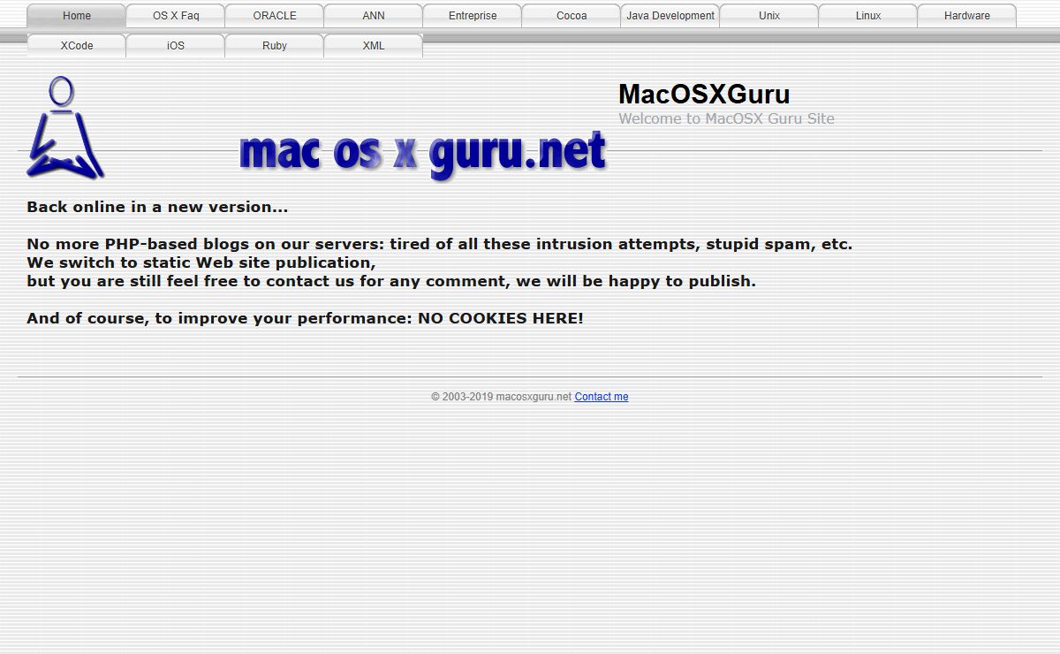Click the meditating guru logo icon

(x=65, y=128)
